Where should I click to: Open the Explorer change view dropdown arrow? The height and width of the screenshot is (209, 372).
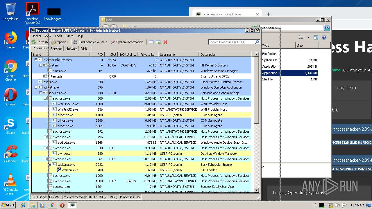tap(308, 37)
